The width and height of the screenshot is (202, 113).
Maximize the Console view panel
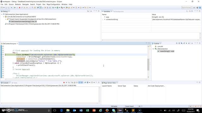[x=99, y=82]
